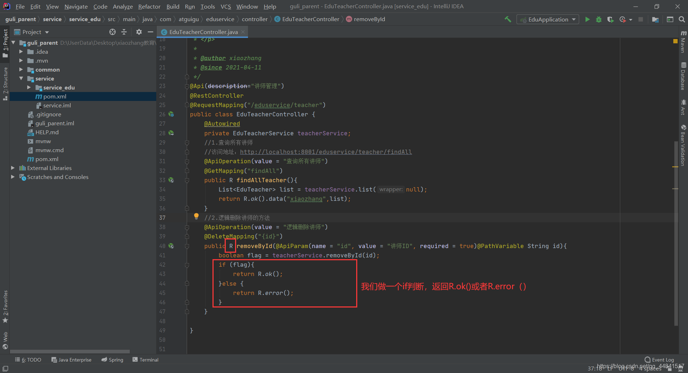This screenshot has height=373, width=688.
Task: Click the service_edu breadcrumb in navigation bar
Action: 85,19
